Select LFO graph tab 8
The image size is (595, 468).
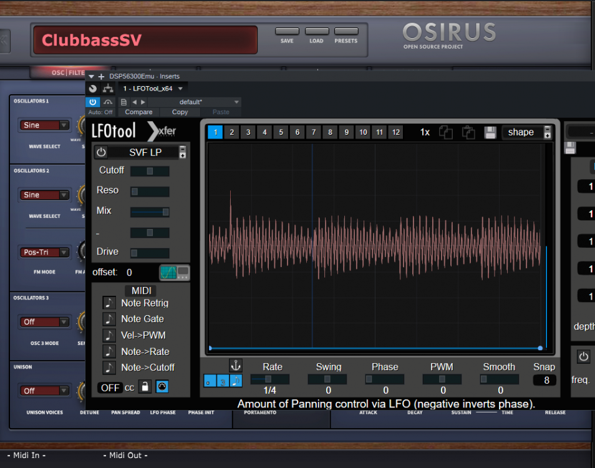pos(330,132)
